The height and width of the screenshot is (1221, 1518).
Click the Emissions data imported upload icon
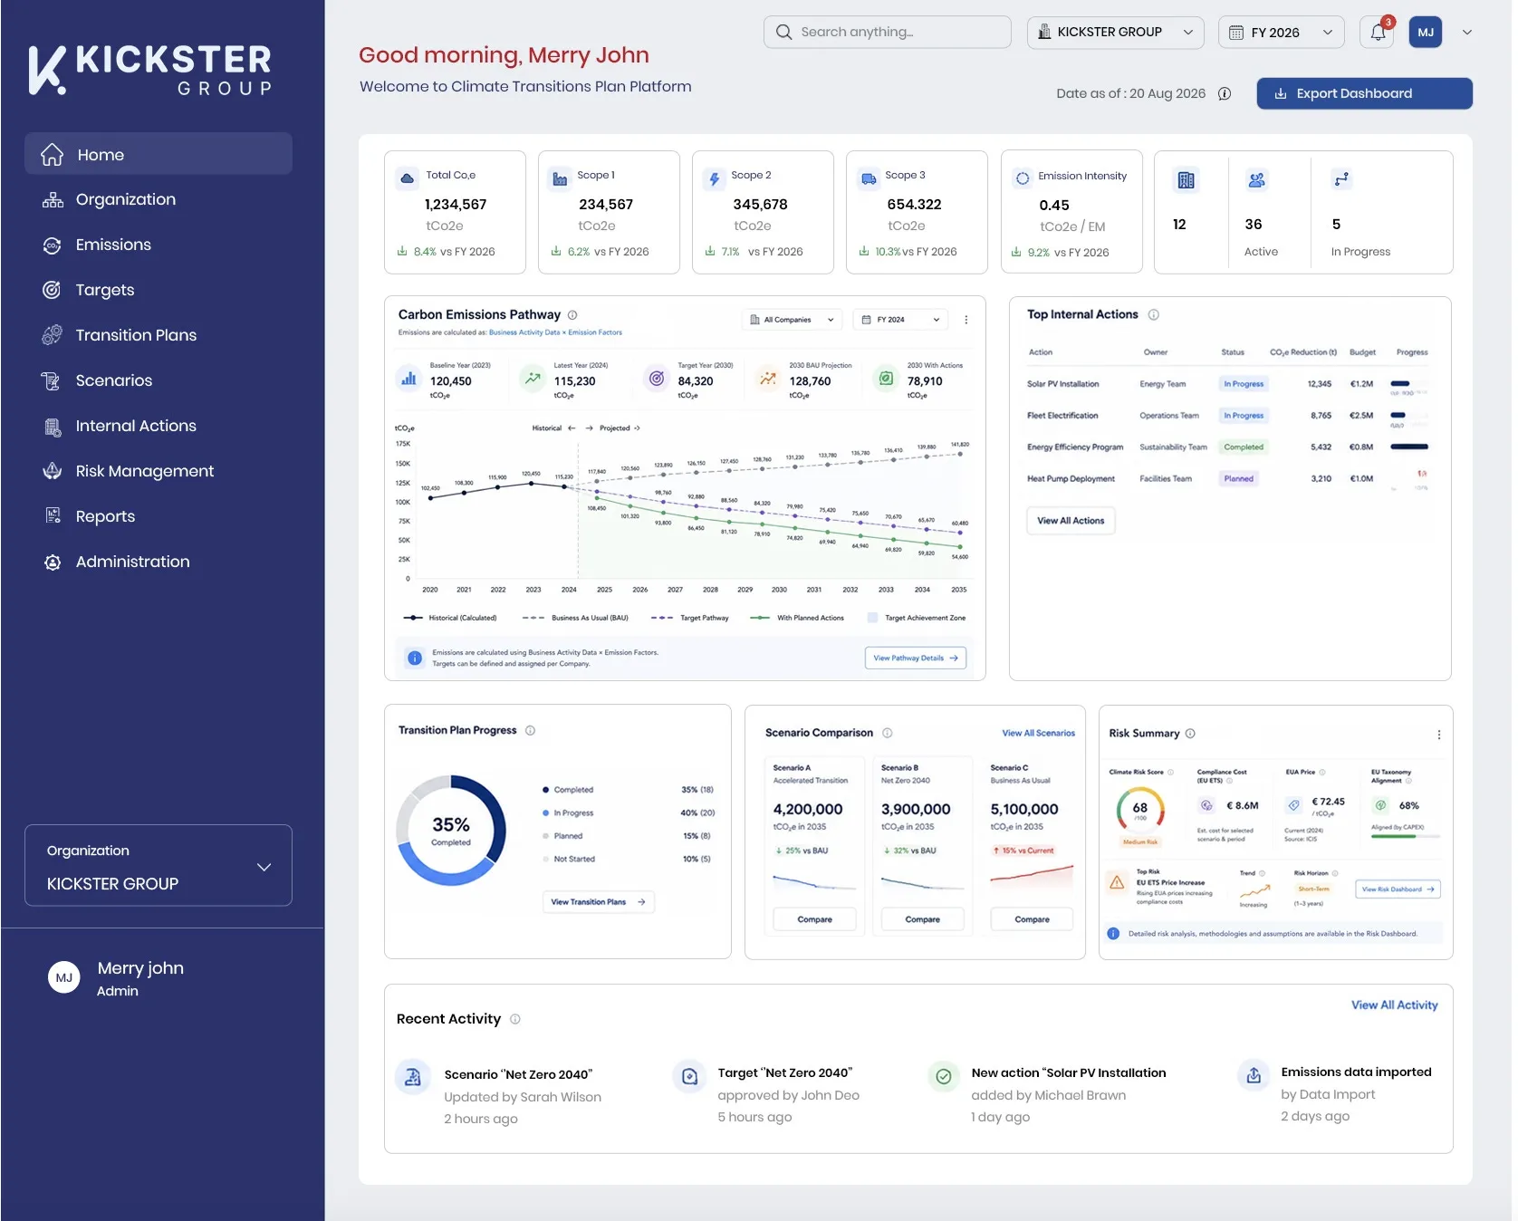click(x=1254, y=1075)
